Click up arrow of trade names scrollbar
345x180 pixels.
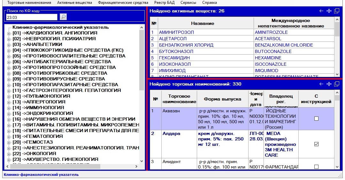tap(337, 92)
